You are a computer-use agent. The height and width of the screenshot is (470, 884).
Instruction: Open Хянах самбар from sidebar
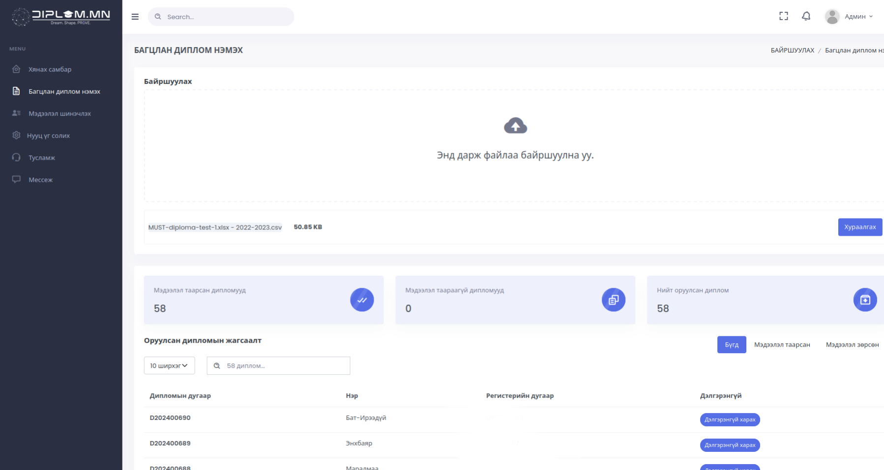click(50, 69)
